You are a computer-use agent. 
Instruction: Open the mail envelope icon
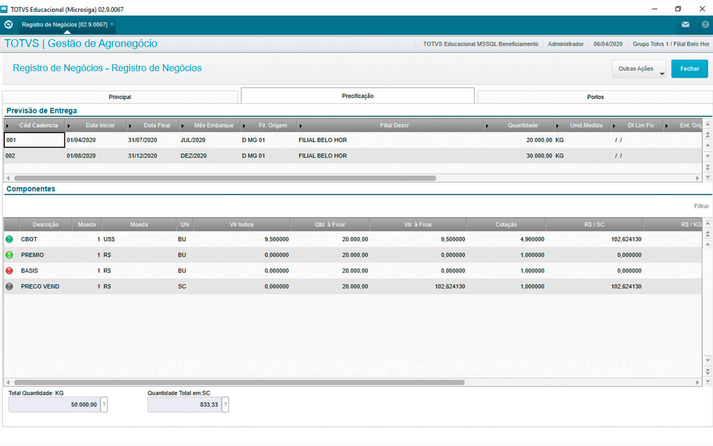(685, 24)
